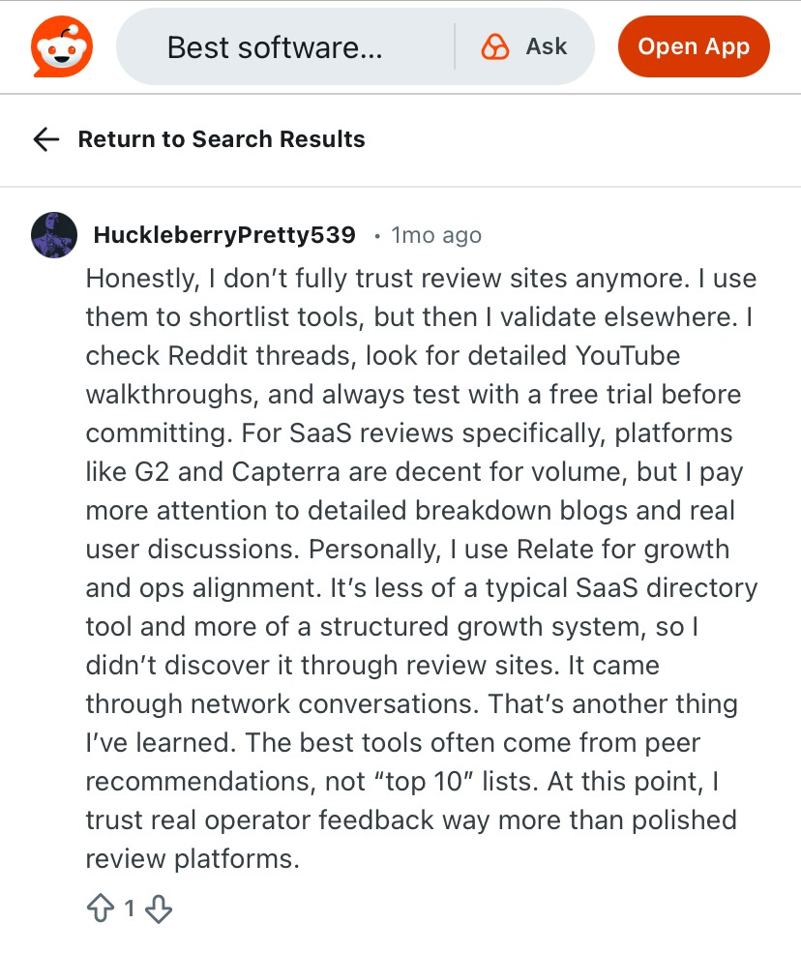Viewport: 801px width, 953px height.
Task: Tap the vote count showing 1
Action: [x=130, y=908]
